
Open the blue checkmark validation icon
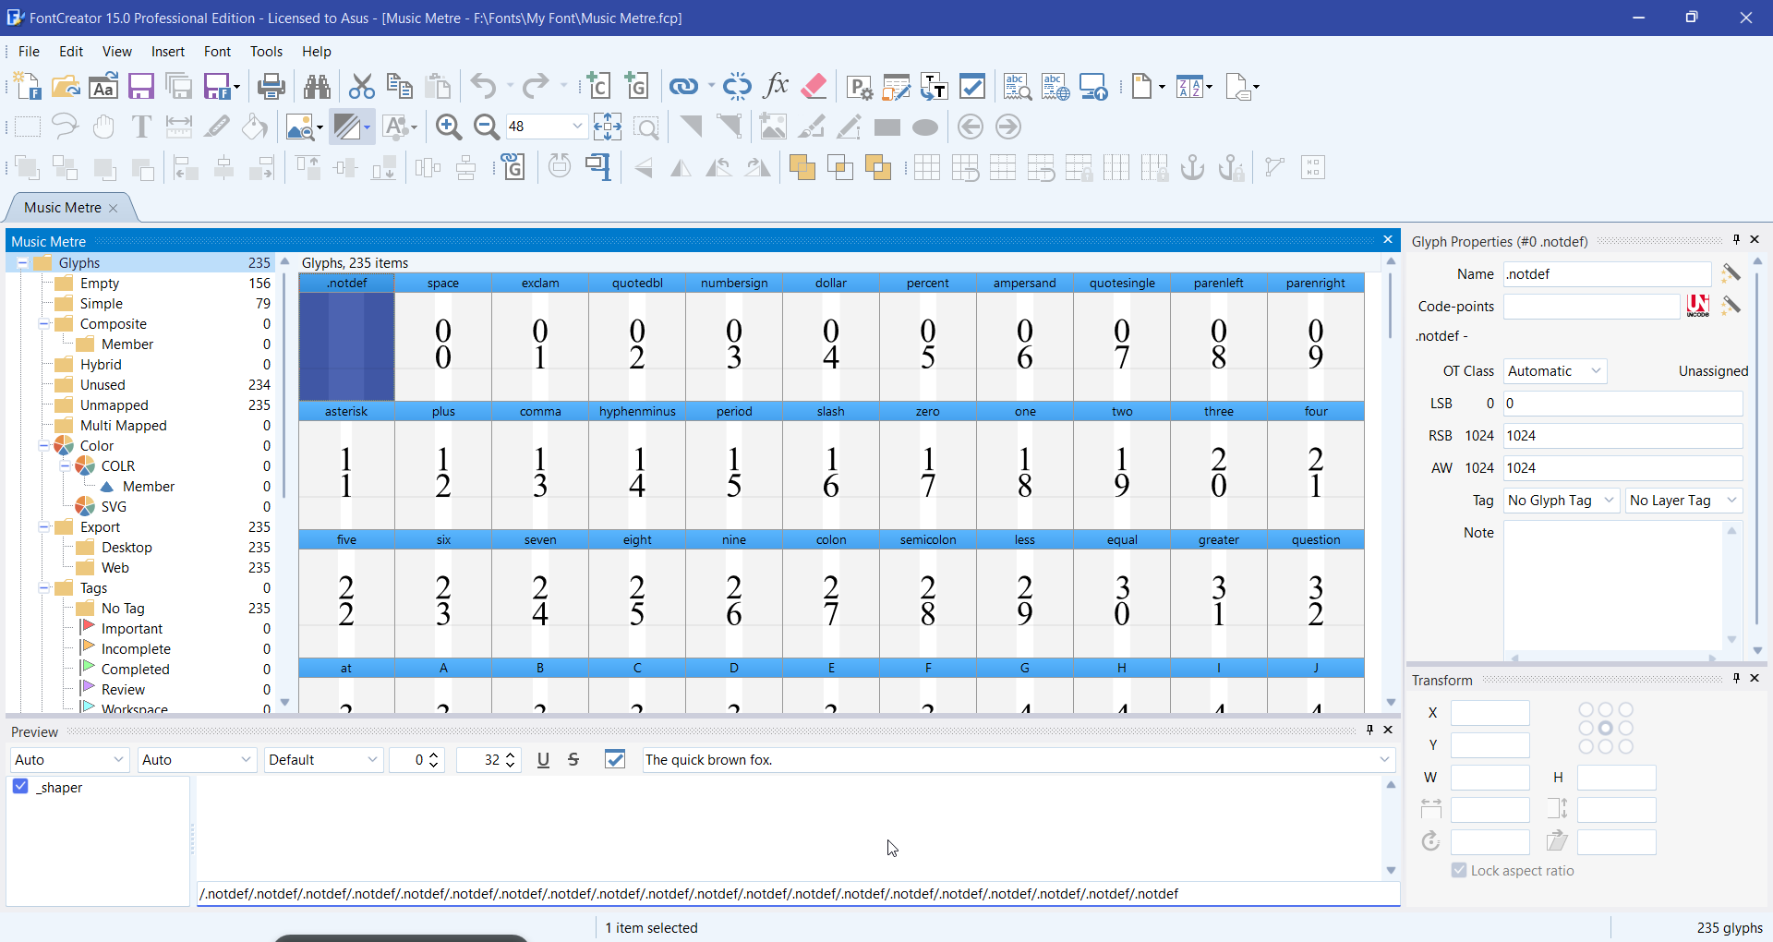[x=972, y=87]
